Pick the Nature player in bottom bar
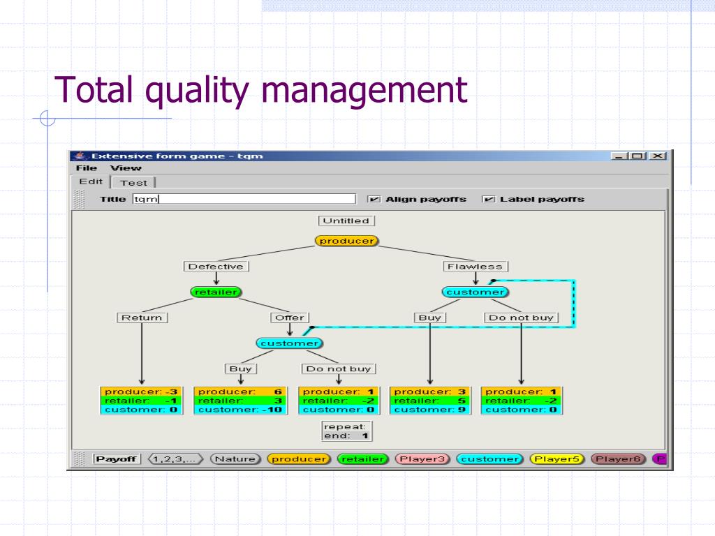 point(235,459)
